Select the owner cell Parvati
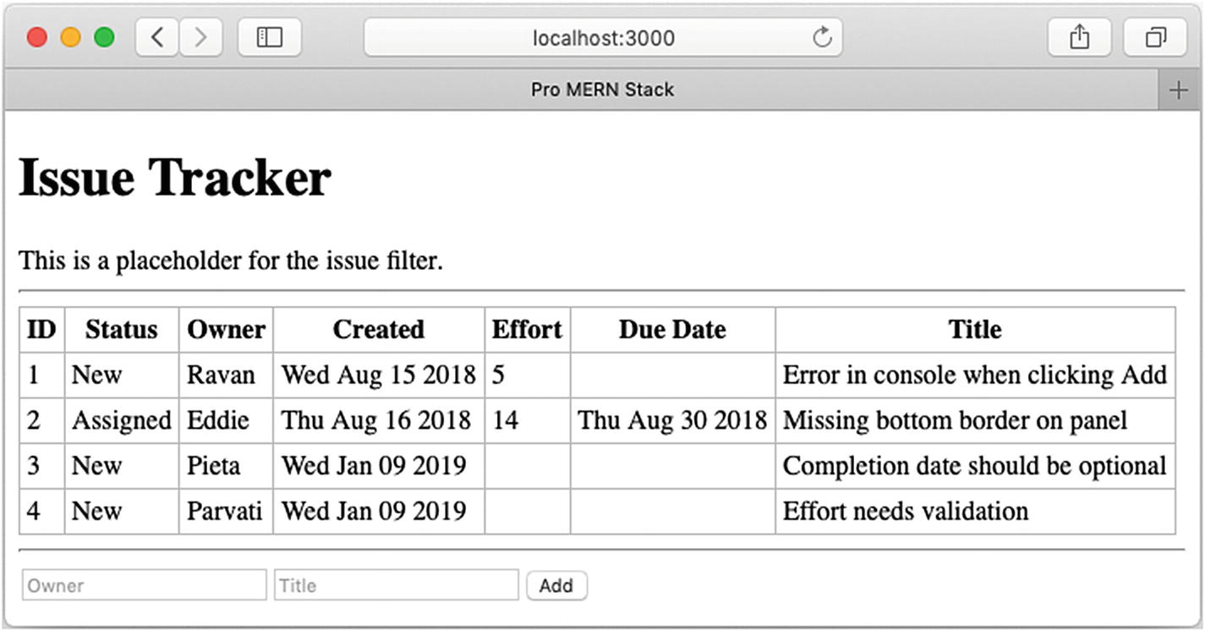Screen dimensions: 1205x631 point(225,511)
